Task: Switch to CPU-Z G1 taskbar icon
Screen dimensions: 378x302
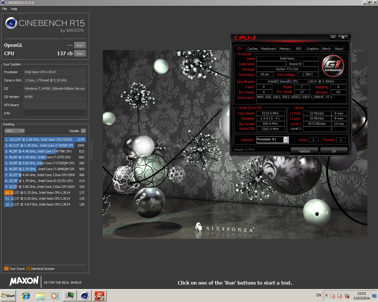Action: pyautogui.click(x=99, y=296)
